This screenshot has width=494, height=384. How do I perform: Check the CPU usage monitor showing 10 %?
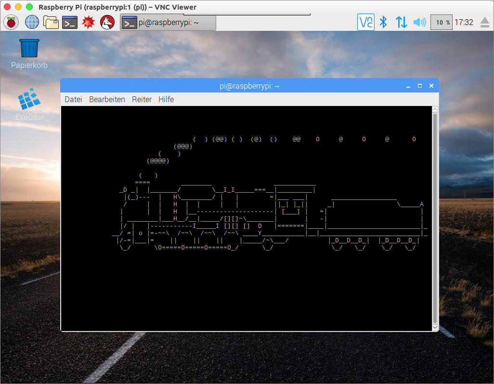coord(442,22)
